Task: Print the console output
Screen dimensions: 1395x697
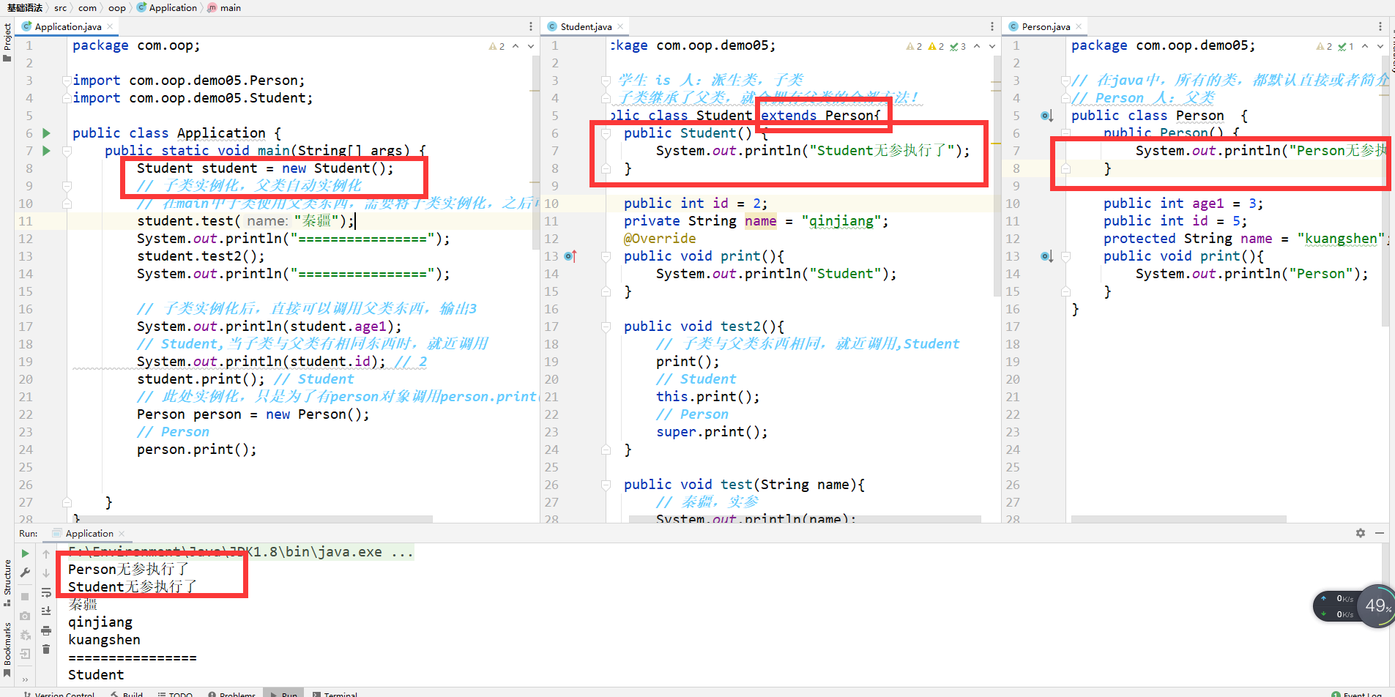Action: pyautogui.click(x=46, y=630)
